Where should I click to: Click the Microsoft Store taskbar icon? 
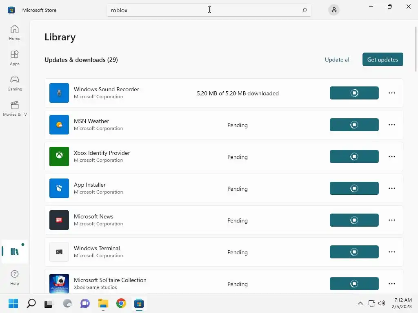139,303
